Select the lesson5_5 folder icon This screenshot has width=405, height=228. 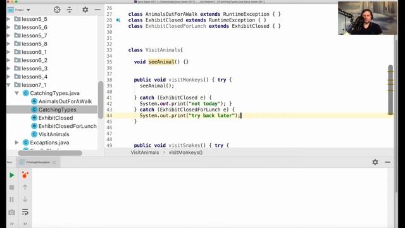(x=17, y=19)
